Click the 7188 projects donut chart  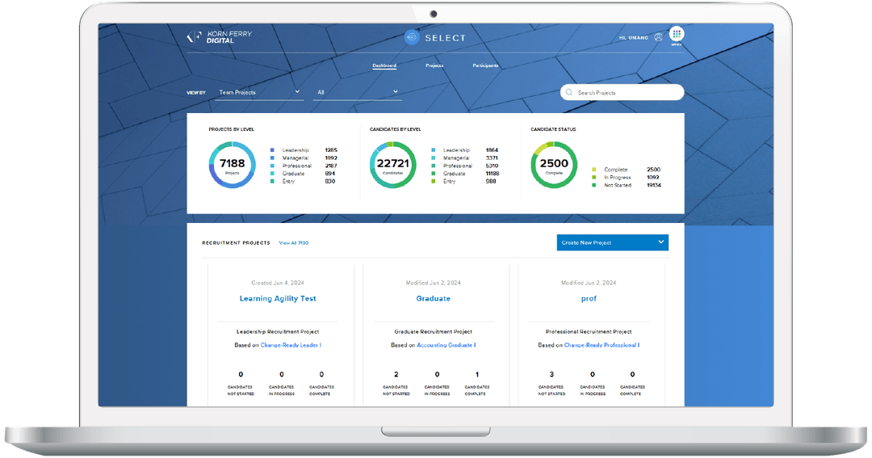click(x=232, y=165)
